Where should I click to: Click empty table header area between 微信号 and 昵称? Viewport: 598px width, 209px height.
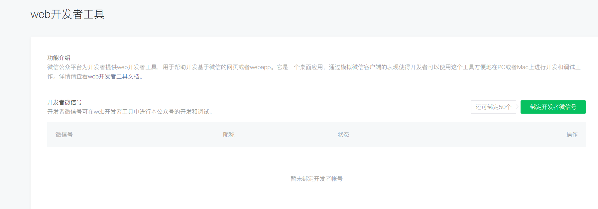(148, 135)
